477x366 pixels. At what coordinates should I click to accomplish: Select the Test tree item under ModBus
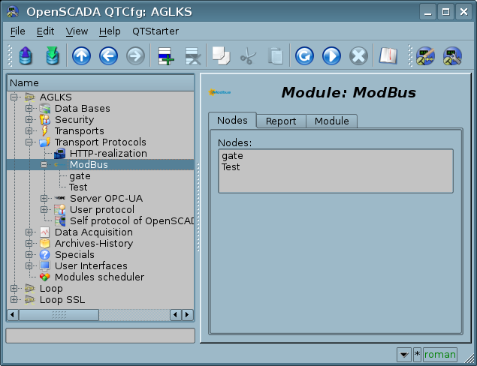78,187
